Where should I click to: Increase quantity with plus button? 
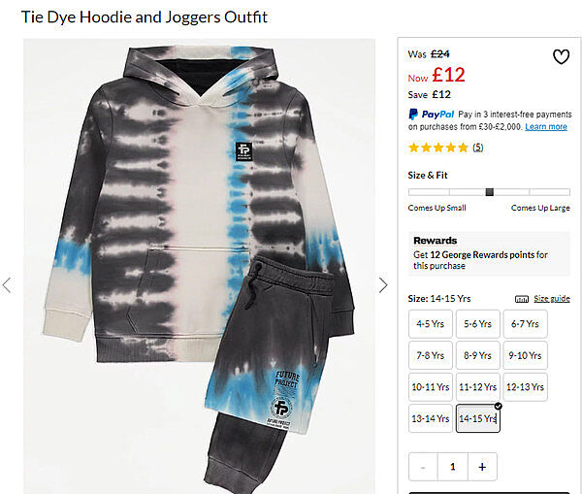(482, 467)
